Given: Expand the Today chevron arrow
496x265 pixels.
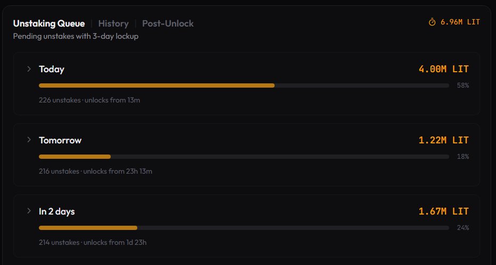Looking at the screenshot, I should 29,69.
